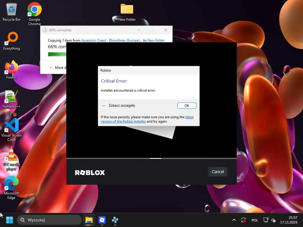303x227 pixels.
Task: Show hidden system tray icons
Action: 234,220
